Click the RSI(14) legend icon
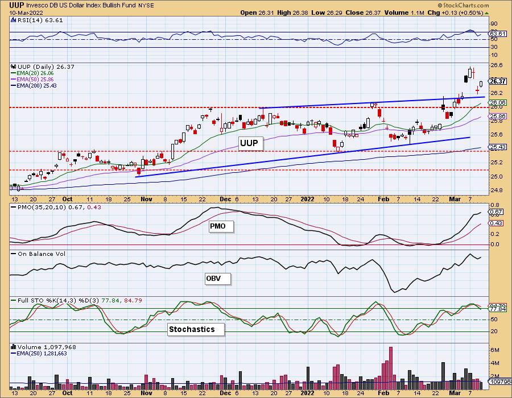This screenshot has width=512, height=398. coord(14,20)
